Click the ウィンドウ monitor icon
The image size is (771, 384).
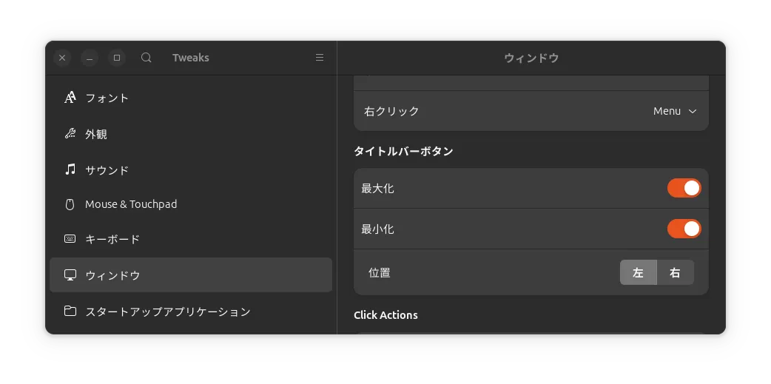pos(70,274)
